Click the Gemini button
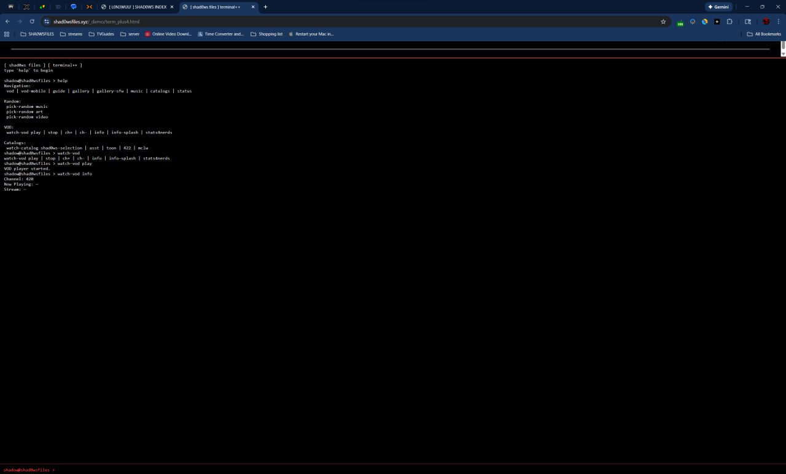 coord(718,7)
